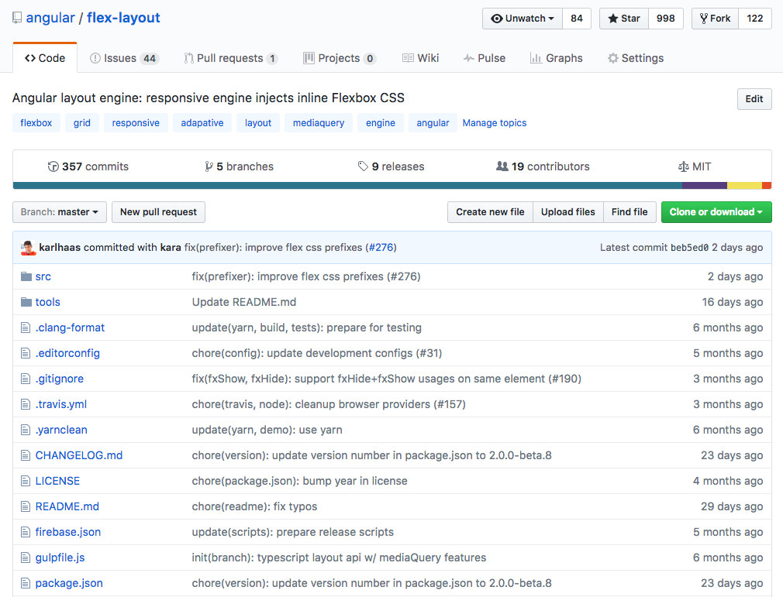This screenshot has height=597, width=783.
Task: Click the firebase.json file icon
Action: (26, 532)
